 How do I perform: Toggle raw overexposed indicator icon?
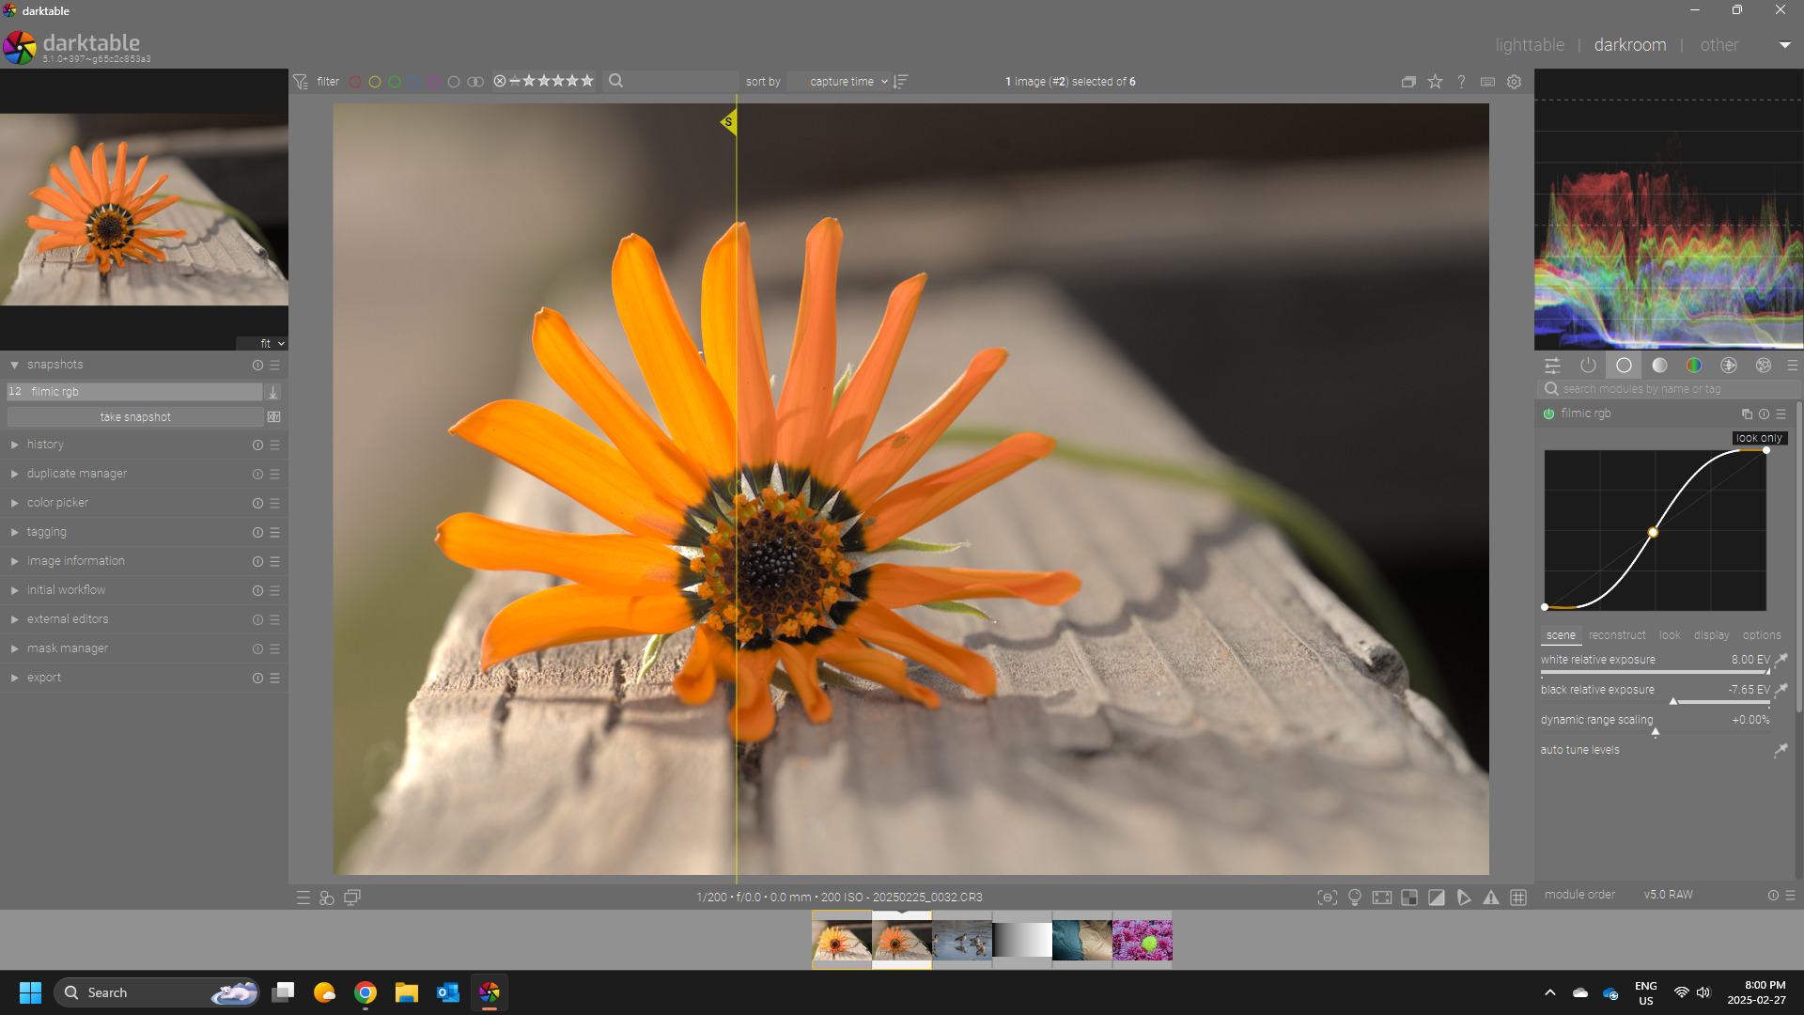1409,898
